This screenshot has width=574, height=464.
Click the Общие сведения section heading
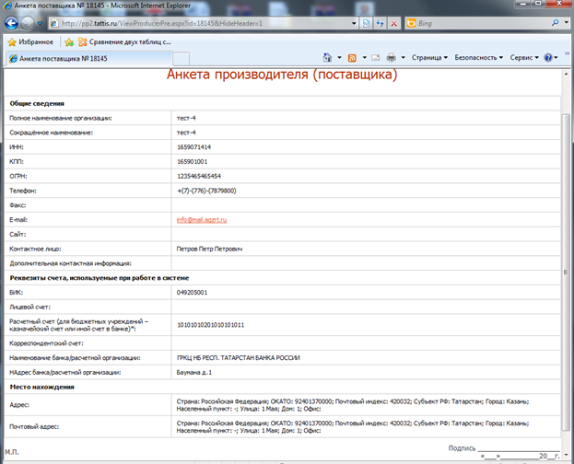(x=37, y=103)
